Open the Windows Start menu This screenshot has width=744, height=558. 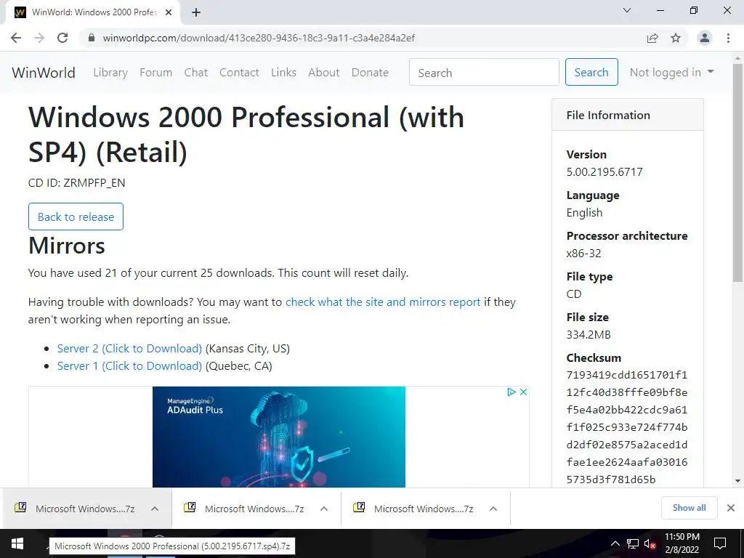click(17, 543)
